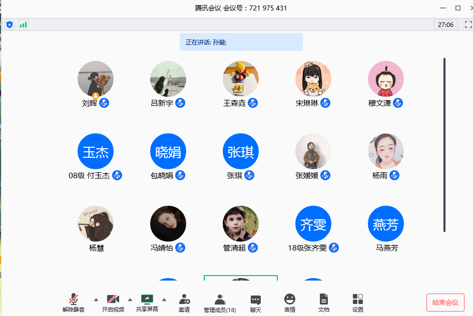Open the 设置 settings panel
473x316 pixels.
(358, 303)
